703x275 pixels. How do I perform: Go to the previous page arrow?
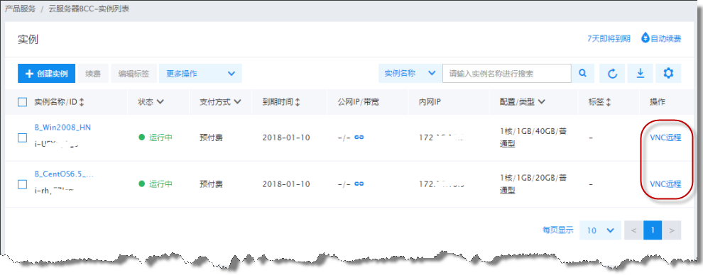click(x=633, y=230)
